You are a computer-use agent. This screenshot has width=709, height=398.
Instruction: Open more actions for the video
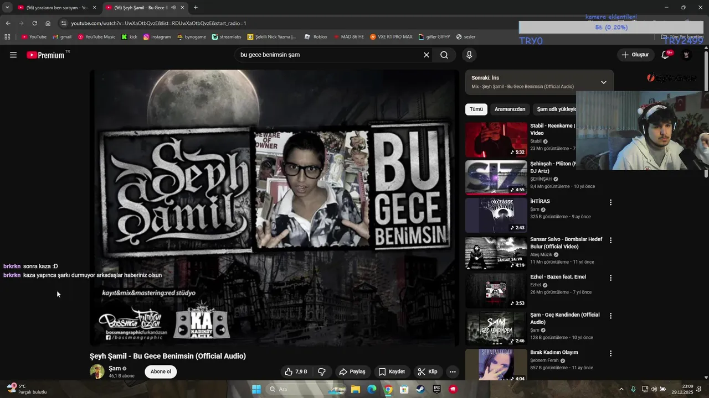coord(453,371)
